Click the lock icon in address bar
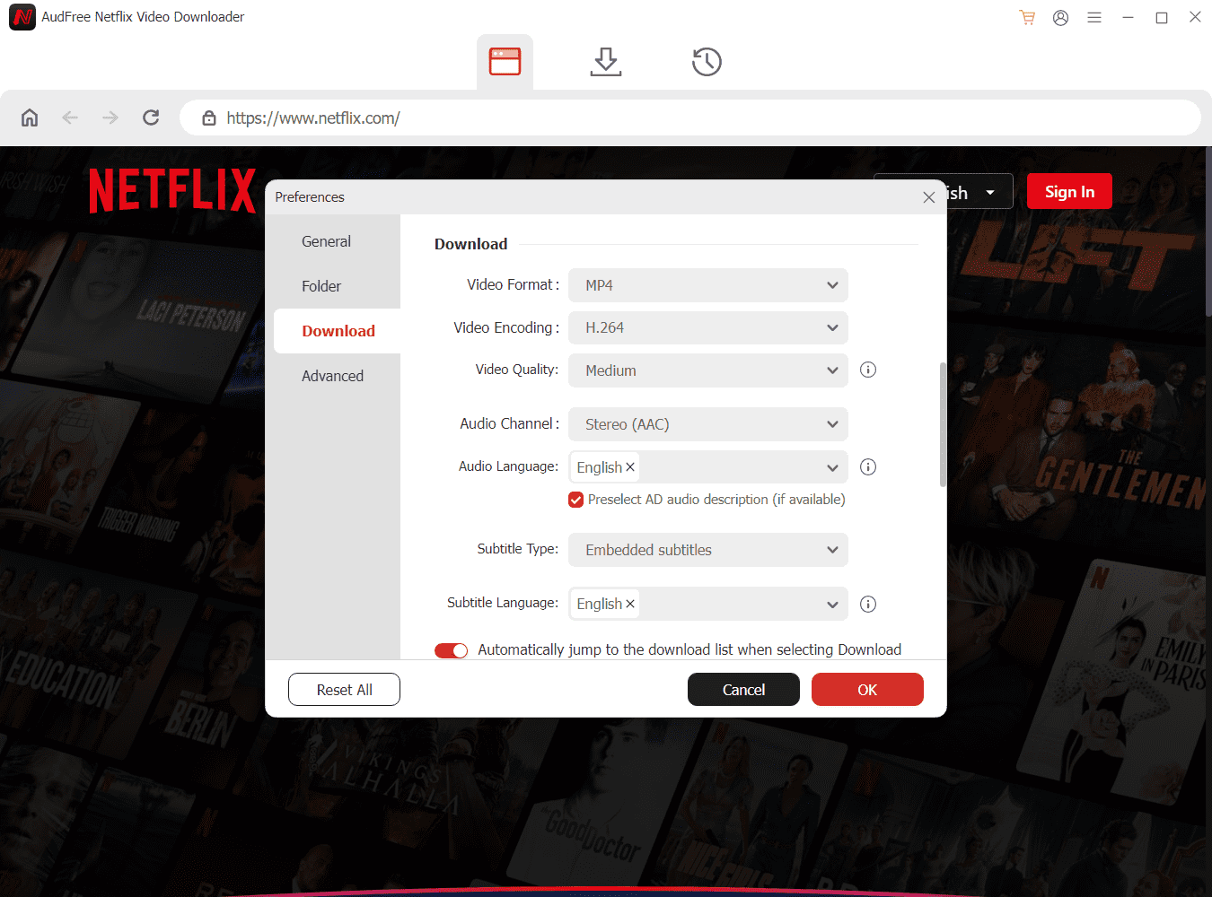The width and height of the screenshot is (1212, 897). [209, 118]
